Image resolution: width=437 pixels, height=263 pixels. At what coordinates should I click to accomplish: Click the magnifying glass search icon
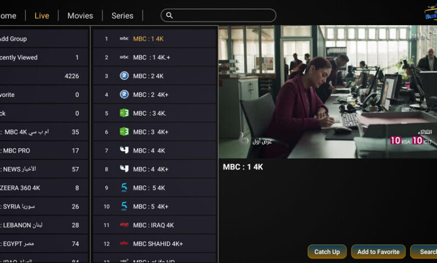[169, 16]
